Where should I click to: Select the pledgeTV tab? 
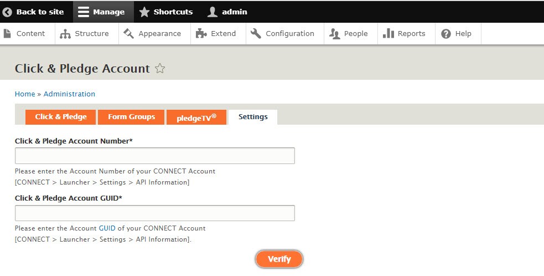[196, 117]
